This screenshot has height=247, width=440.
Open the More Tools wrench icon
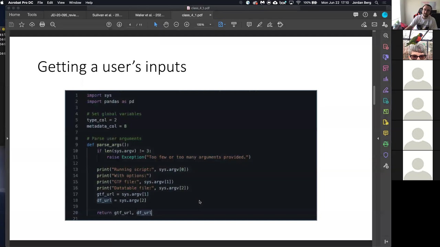(386, 166)
